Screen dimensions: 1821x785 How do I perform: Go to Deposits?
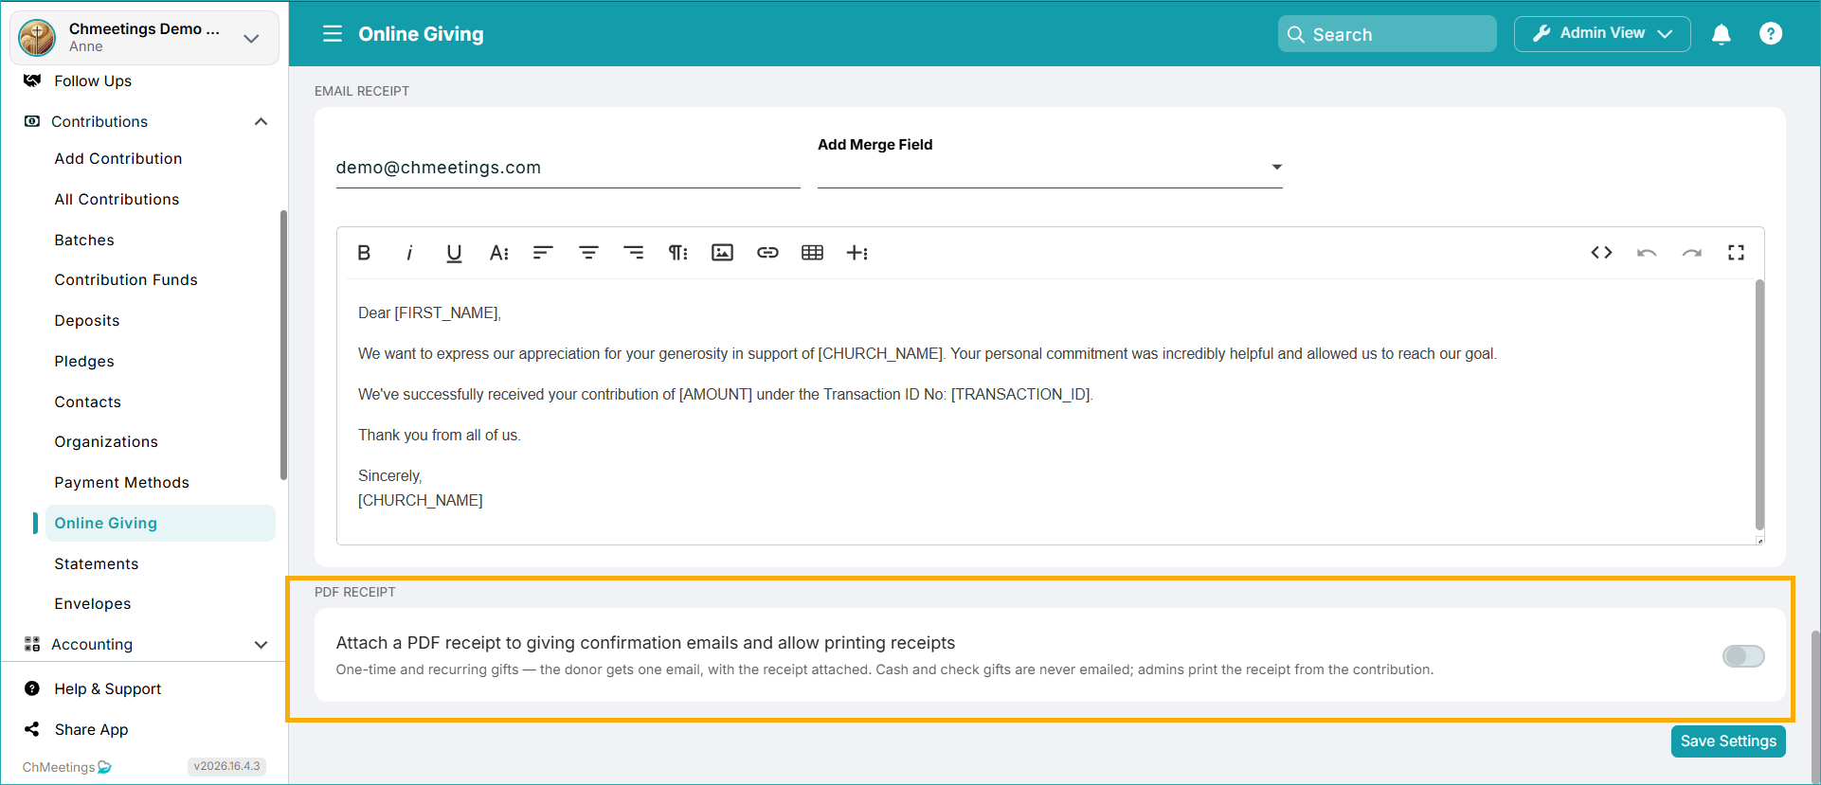point(87,320)
